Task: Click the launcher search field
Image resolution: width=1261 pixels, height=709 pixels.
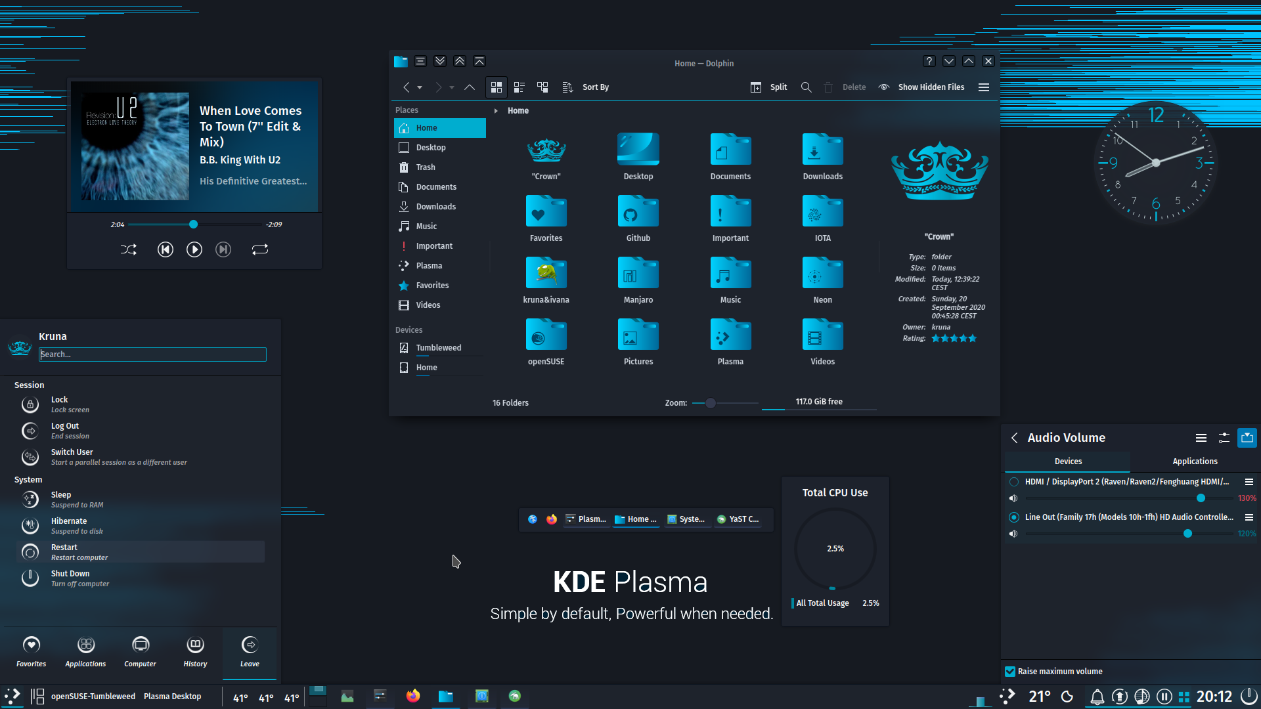Action: (152, 354)
